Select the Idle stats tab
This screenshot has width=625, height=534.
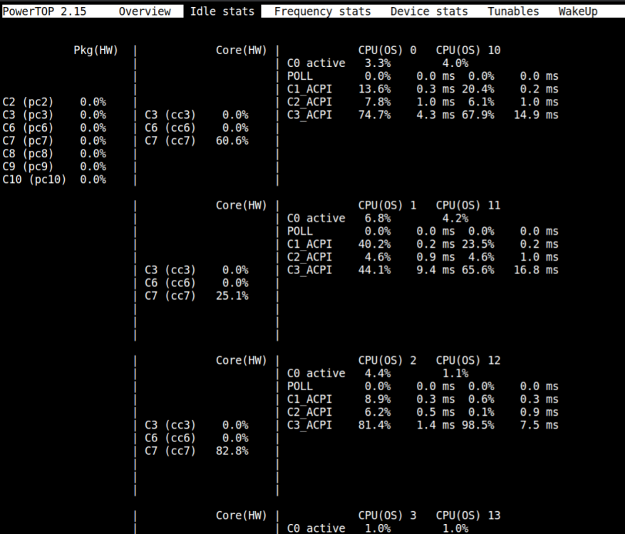click(x=222, y=11)
